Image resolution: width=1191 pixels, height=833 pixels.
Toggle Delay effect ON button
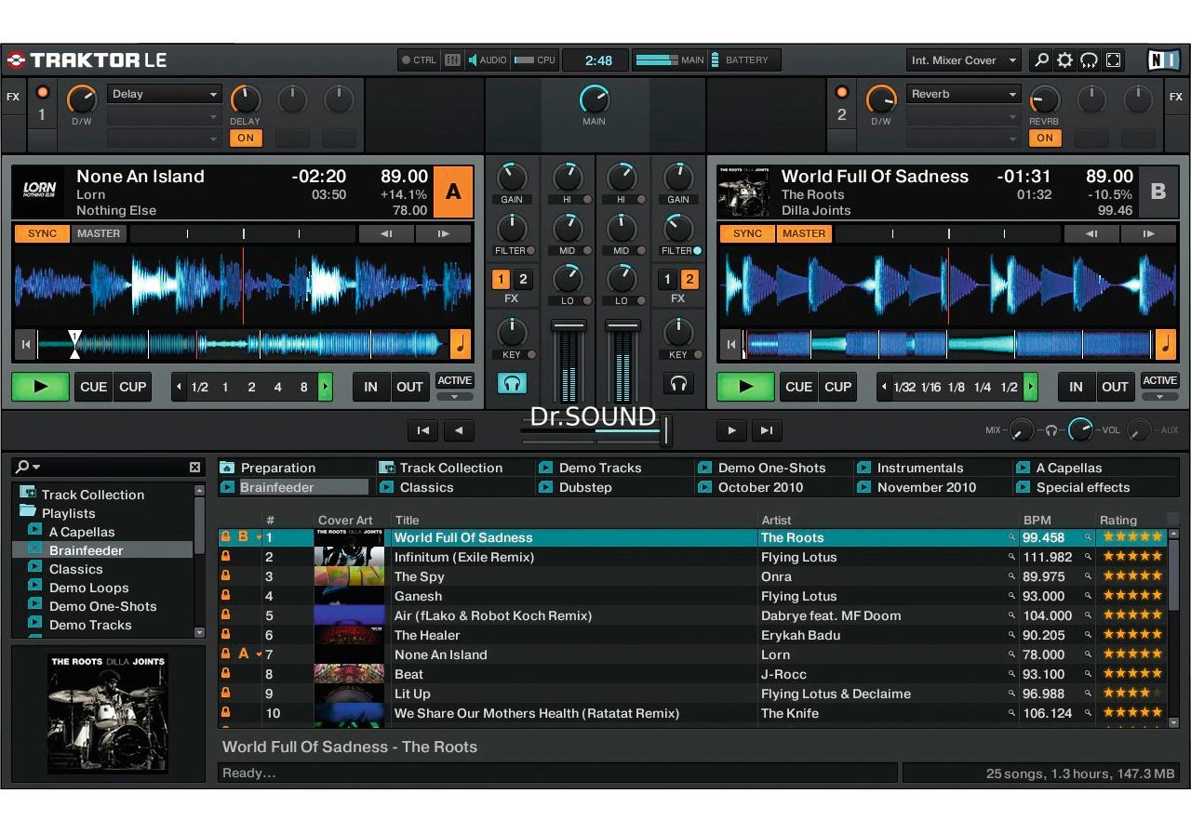tap(246, 138)
